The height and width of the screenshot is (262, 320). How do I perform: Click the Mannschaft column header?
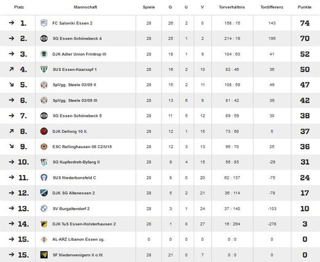coord(85,7)
